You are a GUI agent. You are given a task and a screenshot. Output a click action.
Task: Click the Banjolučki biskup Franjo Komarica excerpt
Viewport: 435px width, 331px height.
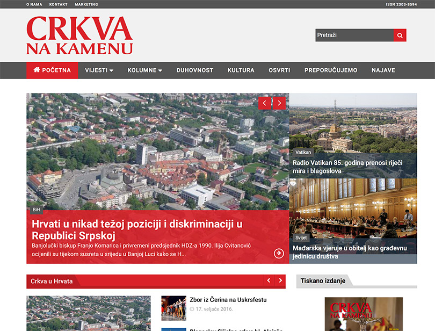(x=141, y=250)
